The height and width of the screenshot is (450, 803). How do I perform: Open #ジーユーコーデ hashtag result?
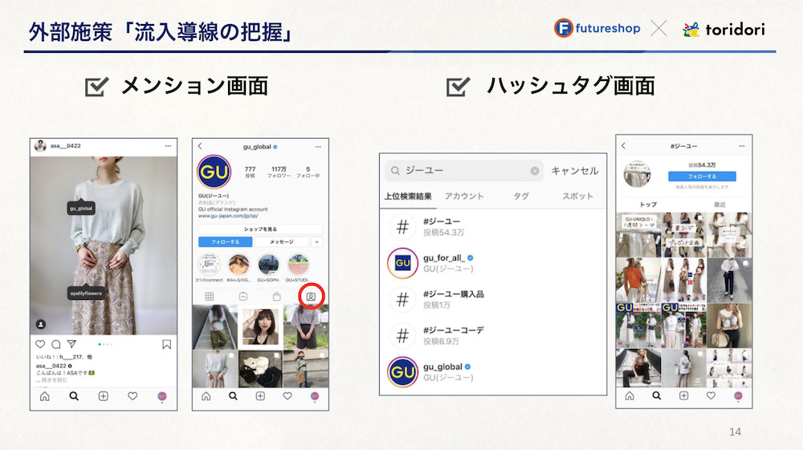(x=493, y=335)
